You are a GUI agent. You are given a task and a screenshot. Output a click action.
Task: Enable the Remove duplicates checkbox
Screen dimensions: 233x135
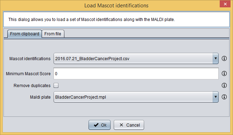(x=56, y=85)
